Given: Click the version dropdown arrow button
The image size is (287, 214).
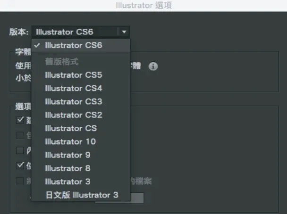Looking at the screenshot, I should coord(124,32).
